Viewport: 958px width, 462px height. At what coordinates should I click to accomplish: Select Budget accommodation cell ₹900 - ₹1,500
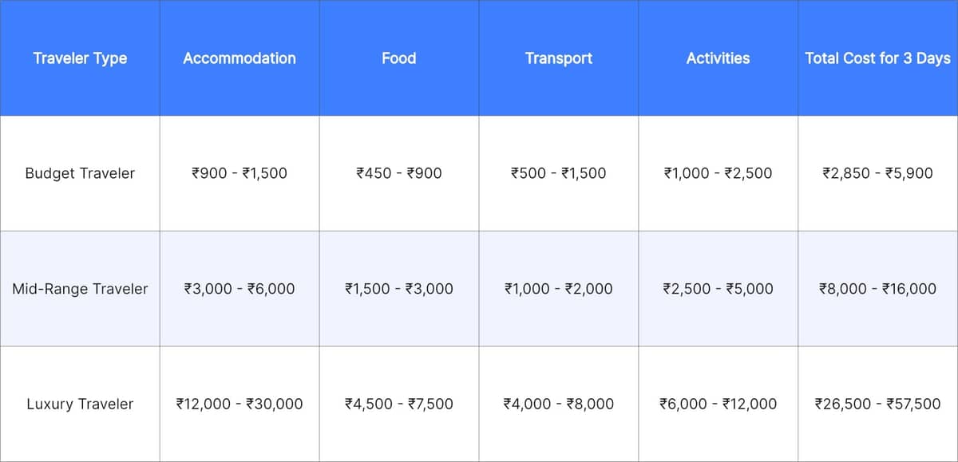pyautogui.click(x=239, y=173)
